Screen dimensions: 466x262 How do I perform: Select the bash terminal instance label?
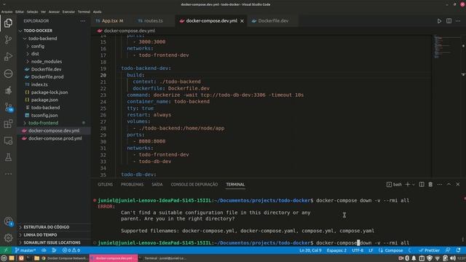coord(394,184)
